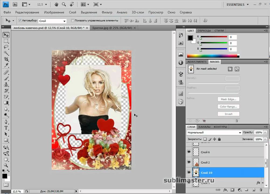Hide layer Слой 6
Viewport: 270px width, 194px height.
tap(189, 152)
